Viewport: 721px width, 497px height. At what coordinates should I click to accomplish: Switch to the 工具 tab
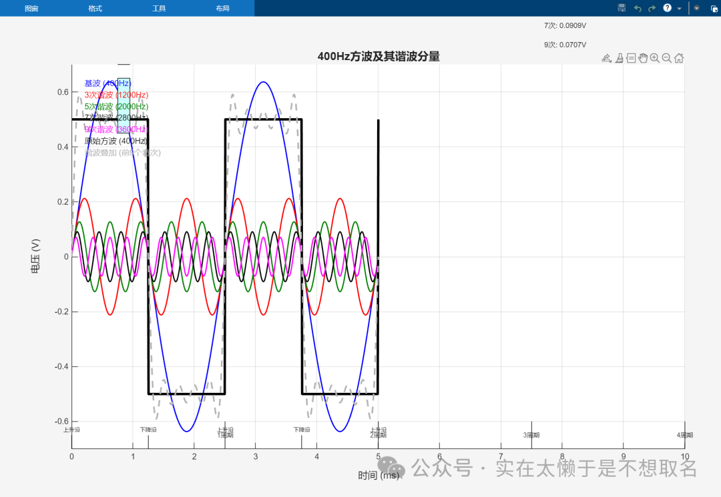(x=159, y=9)
